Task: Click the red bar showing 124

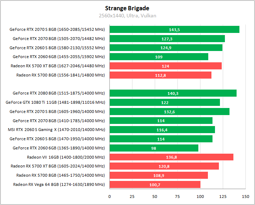Action: [x=165, y=66]
